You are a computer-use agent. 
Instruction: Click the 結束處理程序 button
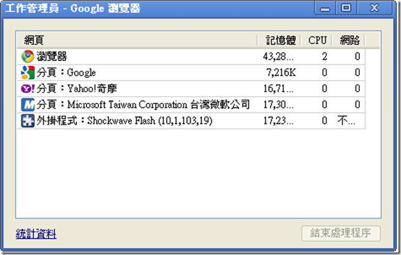pos(341,233)
